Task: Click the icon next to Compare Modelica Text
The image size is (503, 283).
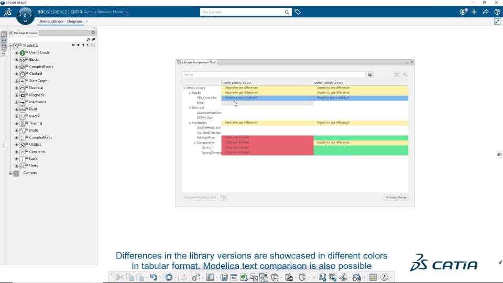Action: pos(224,198)
